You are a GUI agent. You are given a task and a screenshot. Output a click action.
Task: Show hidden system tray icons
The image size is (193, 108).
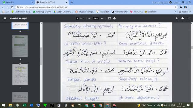[155, 105]
